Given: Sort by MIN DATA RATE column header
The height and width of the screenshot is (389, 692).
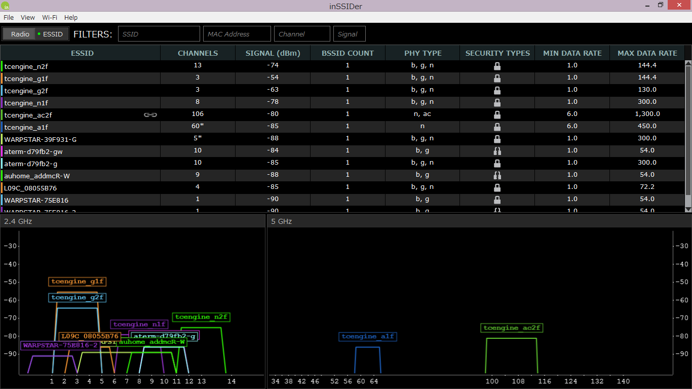Looking at the screenshot, I should (x=572, y=53).
